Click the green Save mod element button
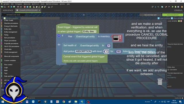 pos(172,15)
